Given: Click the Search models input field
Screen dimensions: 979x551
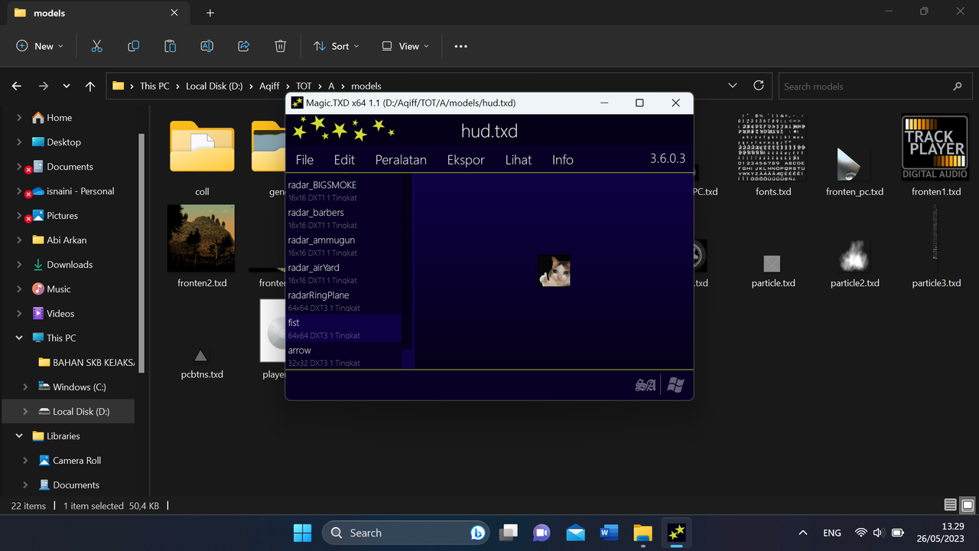Looking at the screenshot, I should (874, 86).
